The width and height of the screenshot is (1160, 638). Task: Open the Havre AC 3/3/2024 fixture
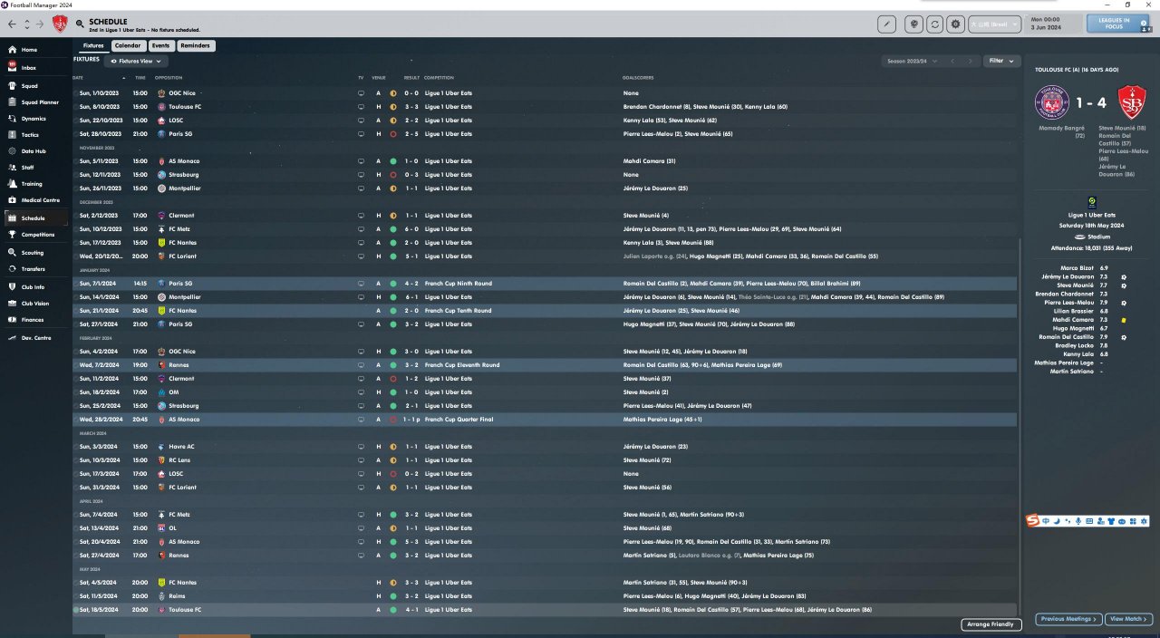tap(545, 447)
